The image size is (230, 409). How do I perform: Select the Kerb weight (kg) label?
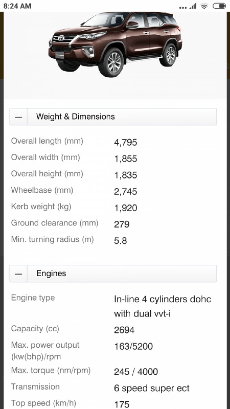tap(41, 206)
